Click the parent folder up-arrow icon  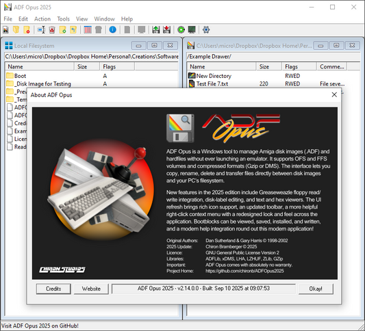tap(73, 30)
